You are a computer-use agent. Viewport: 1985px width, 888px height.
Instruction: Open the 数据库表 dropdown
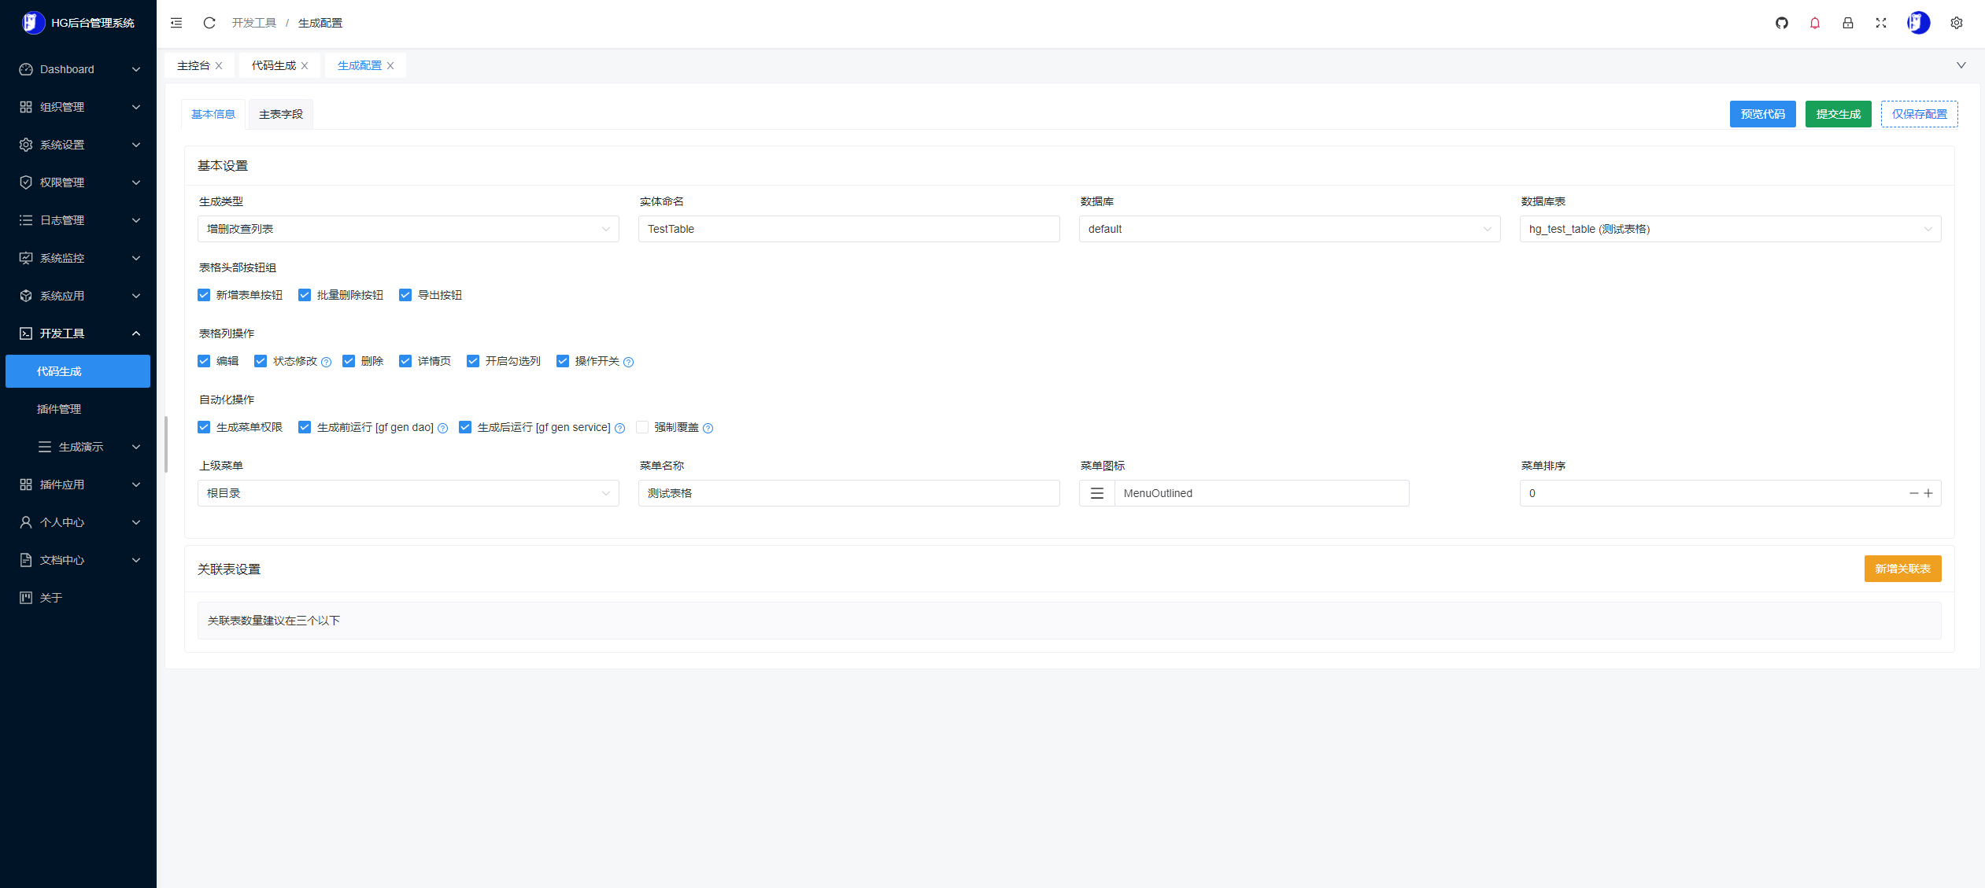point(1729,229)
